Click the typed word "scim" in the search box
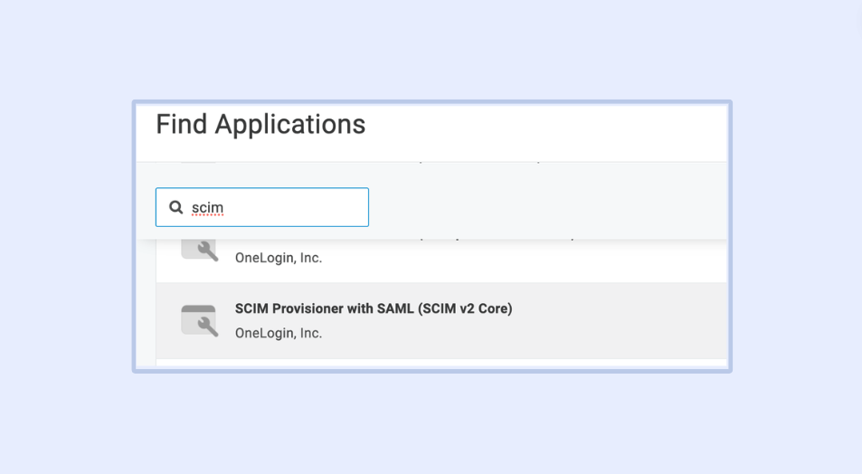862x474 pixels. [207, 208]
